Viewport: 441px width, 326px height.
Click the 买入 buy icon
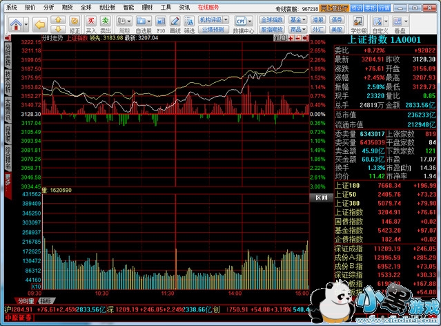pos(91,25)
